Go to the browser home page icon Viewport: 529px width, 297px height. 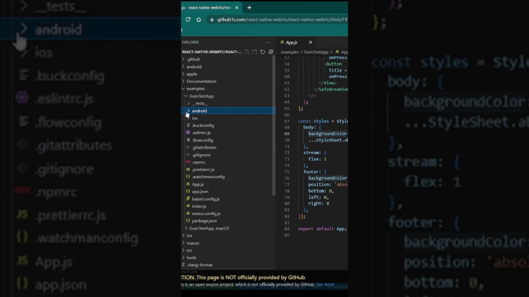point(199,19)
